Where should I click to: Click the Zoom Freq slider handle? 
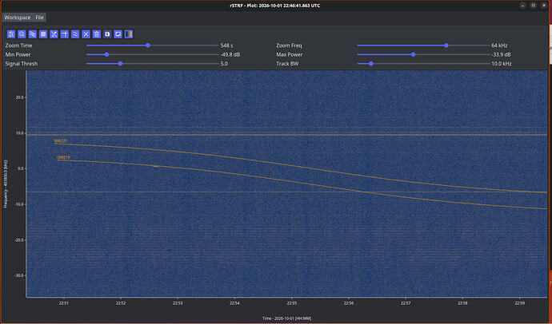[x=446, y=45]
